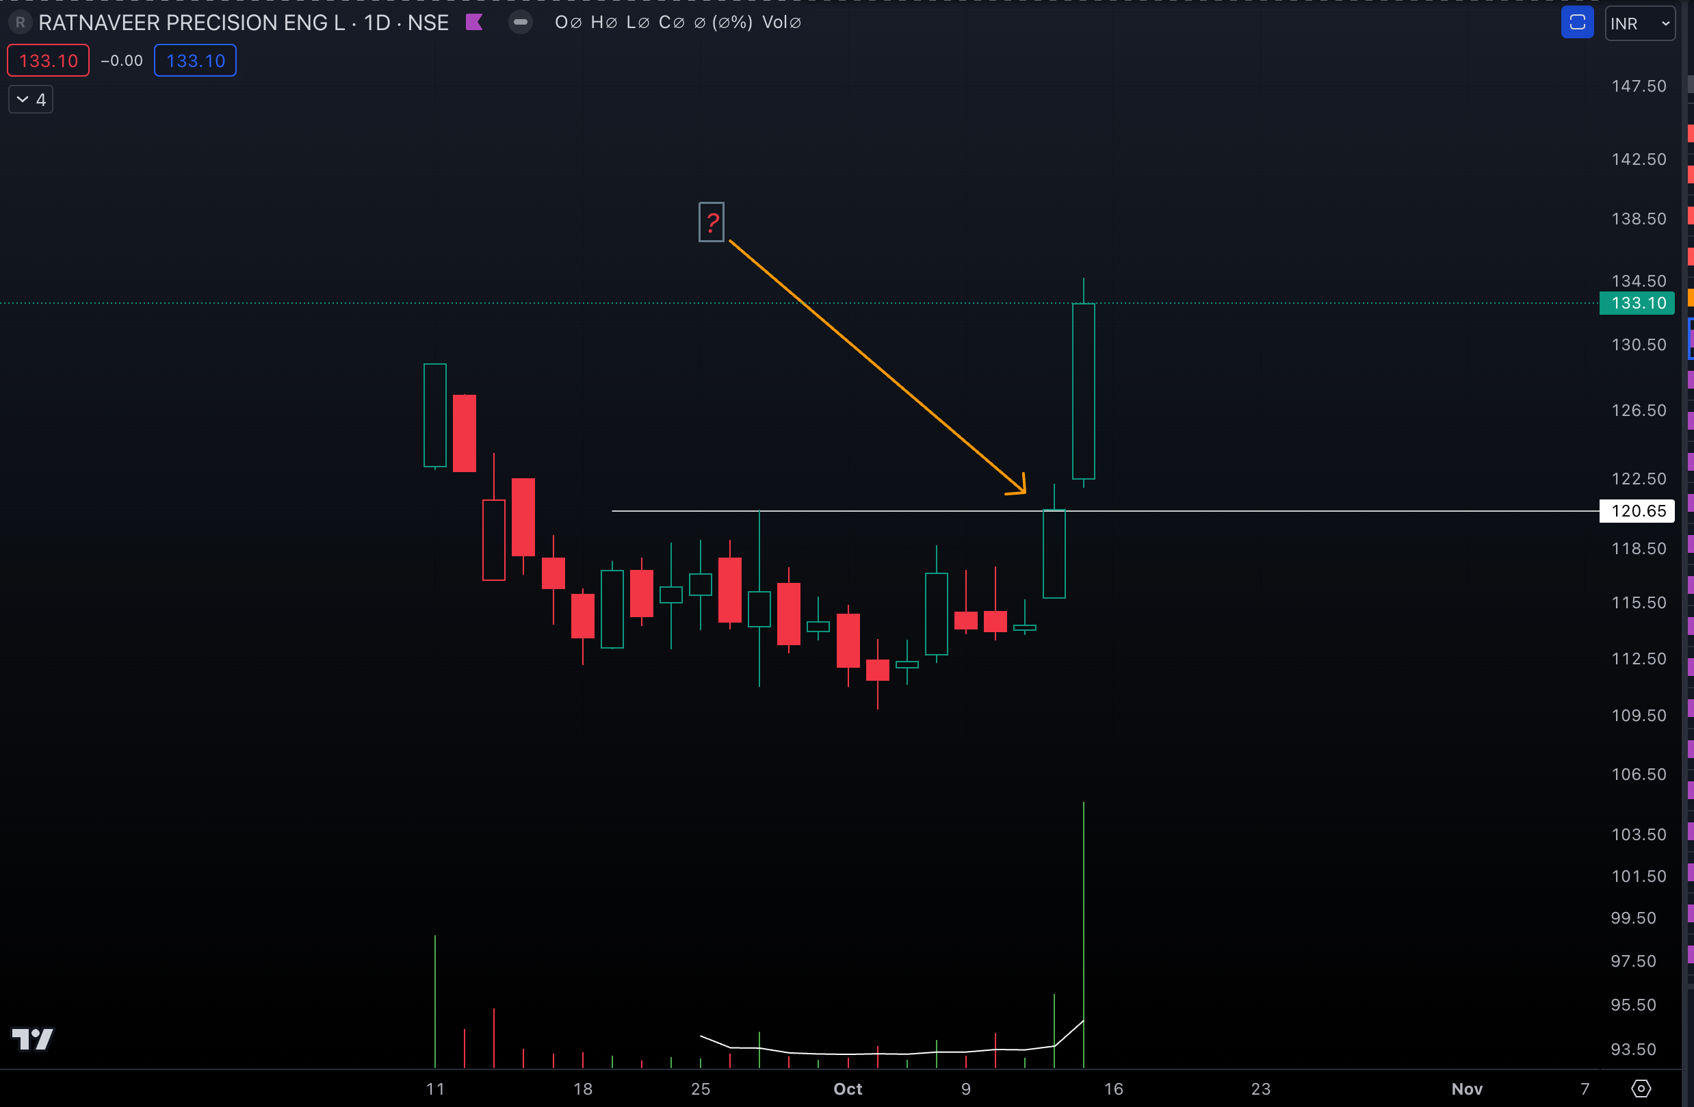Click the 147.50 price scale label
1694x1107 pixels.
[1639, 86]
